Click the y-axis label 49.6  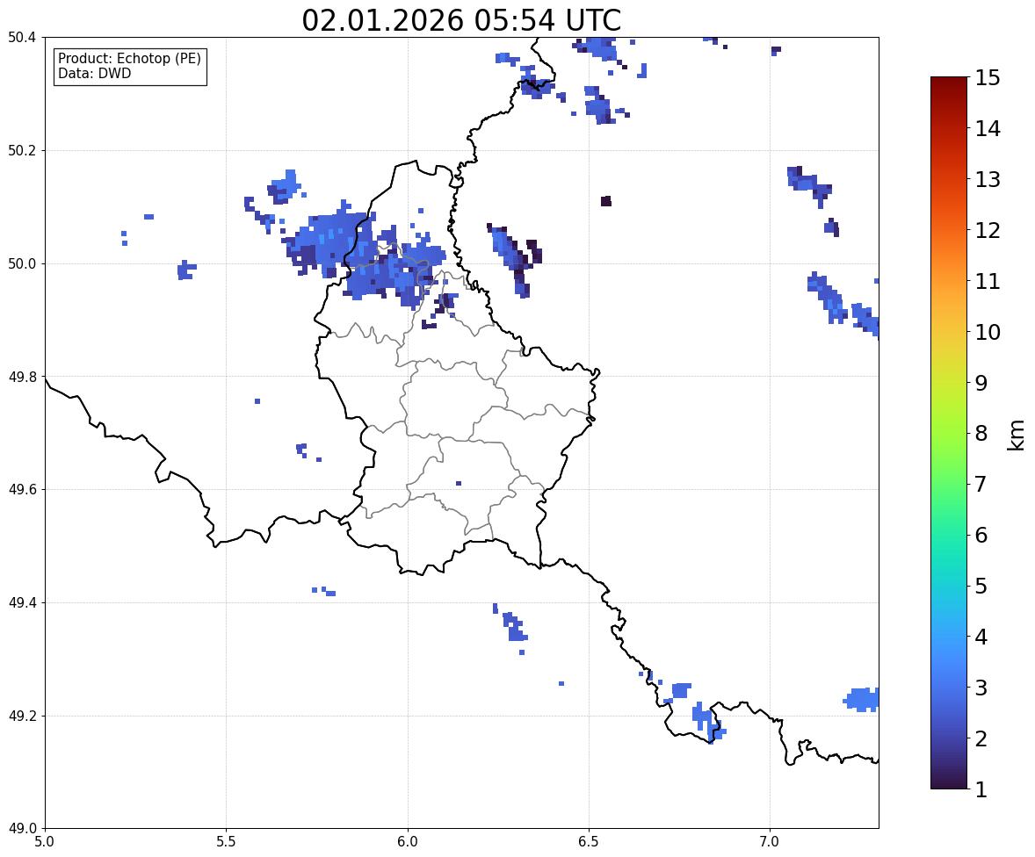coord(22,489)
